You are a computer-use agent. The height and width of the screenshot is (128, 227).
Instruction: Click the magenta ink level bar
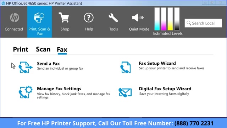[164, 19]
